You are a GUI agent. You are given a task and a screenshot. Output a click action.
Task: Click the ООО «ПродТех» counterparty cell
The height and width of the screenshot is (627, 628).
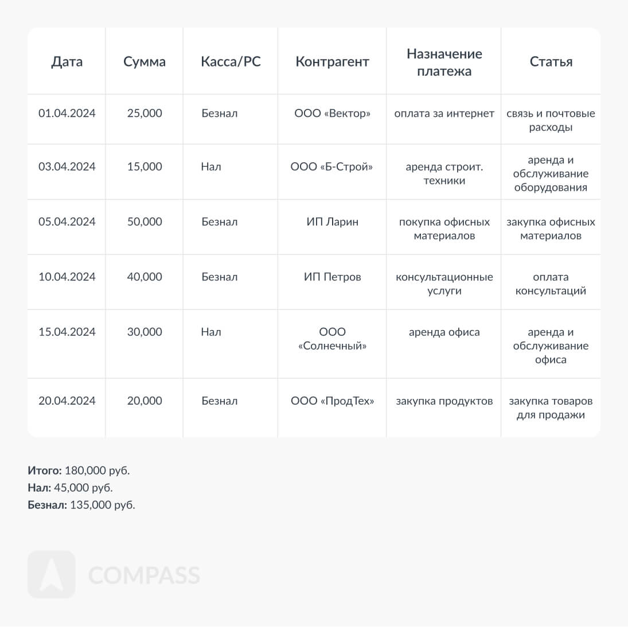click(x=332, y=401)
